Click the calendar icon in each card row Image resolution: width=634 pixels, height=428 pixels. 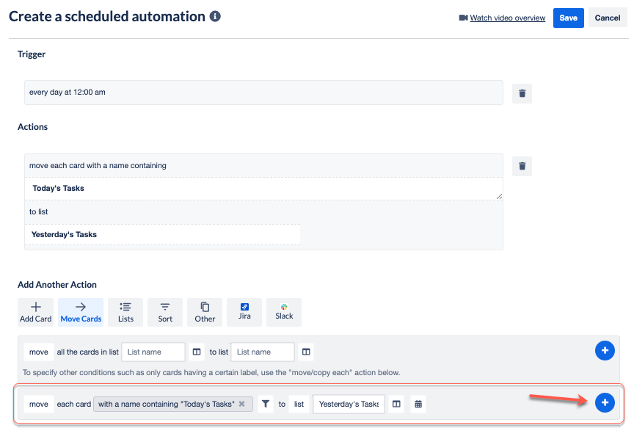[x=418, y=404]
